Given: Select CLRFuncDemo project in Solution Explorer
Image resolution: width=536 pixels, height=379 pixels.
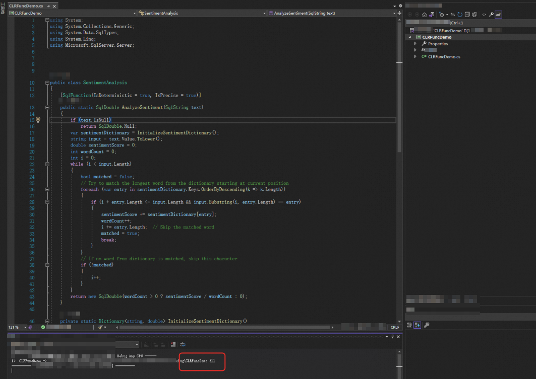Looking at the screenshot, I should [x=437, y=37].
